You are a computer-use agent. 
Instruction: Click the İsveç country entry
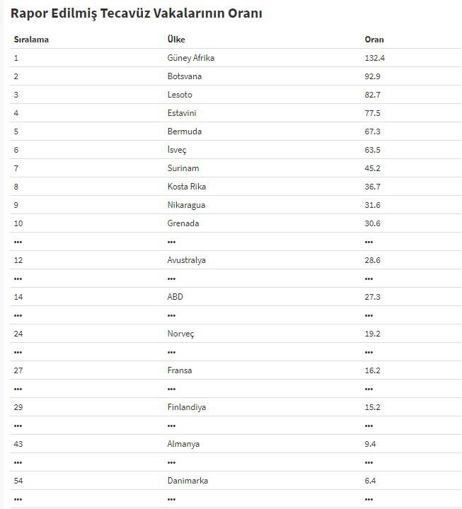tap(177, 150)
